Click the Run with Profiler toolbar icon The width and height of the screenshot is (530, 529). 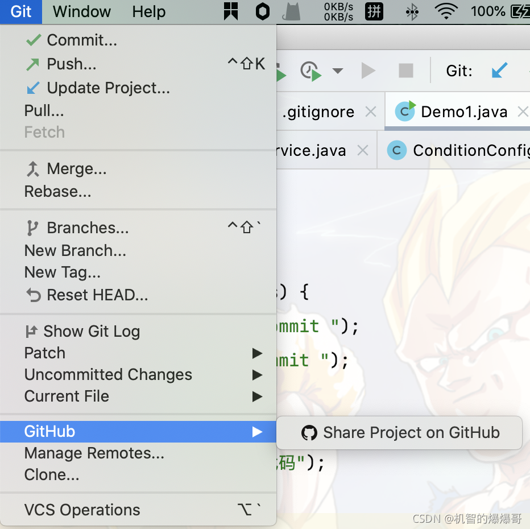[x=310, y=71]
